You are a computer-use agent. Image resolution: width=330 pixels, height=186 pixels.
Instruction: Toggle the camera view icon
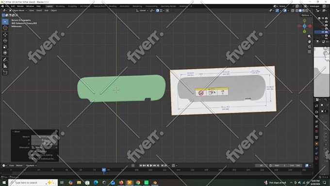(x=309, y=47)
